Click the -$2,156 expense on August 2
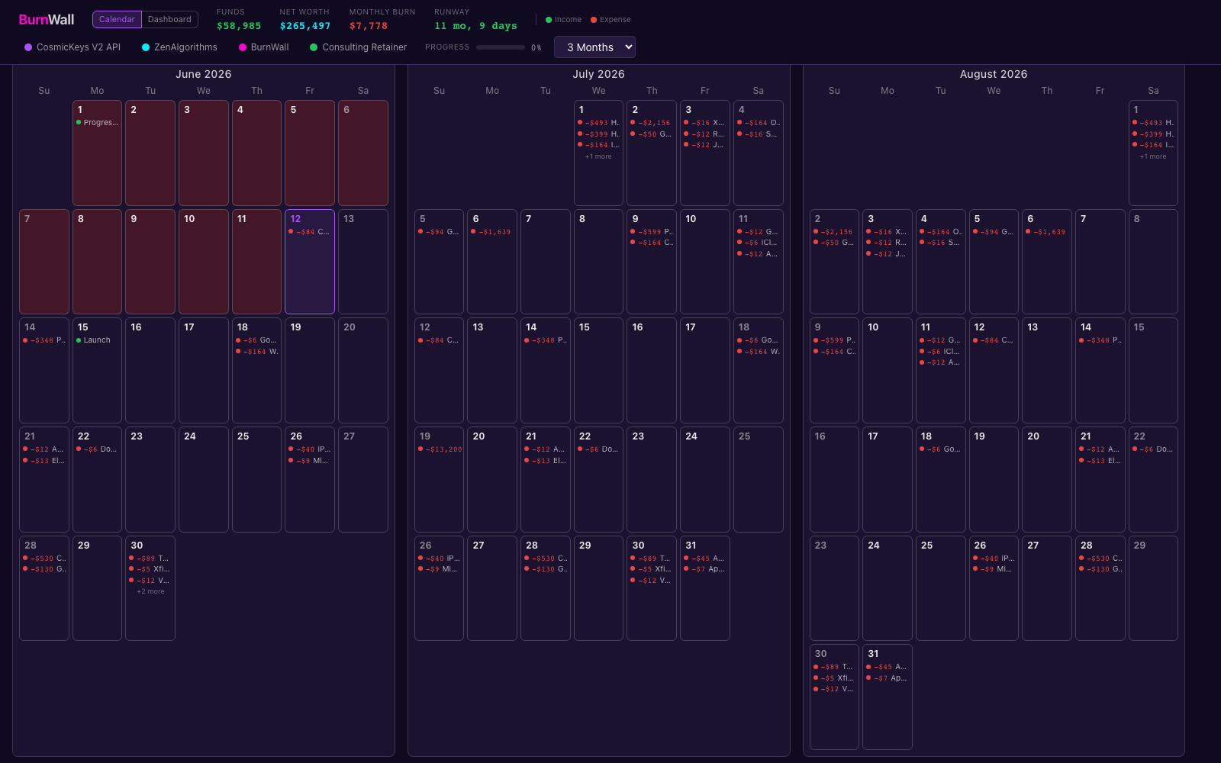Viewport: 1221px width, 763px height. (x=834, y=232)
